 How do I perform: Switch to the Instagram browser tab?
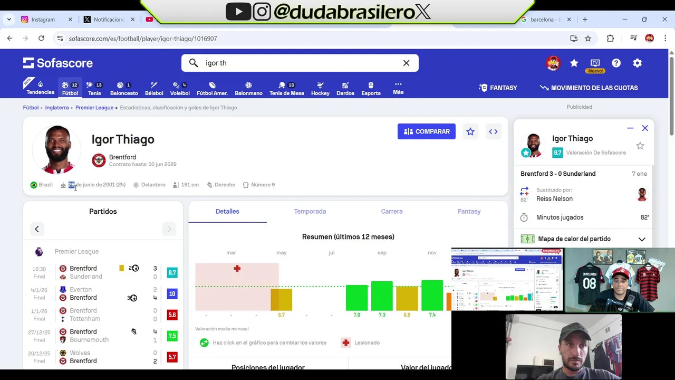click(46, 20)
